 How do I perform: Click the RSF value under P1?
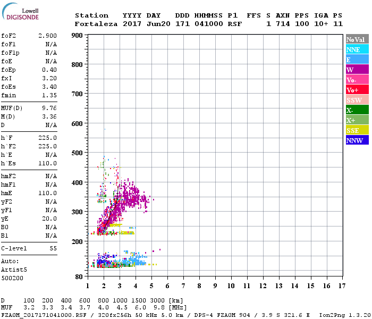235,24
